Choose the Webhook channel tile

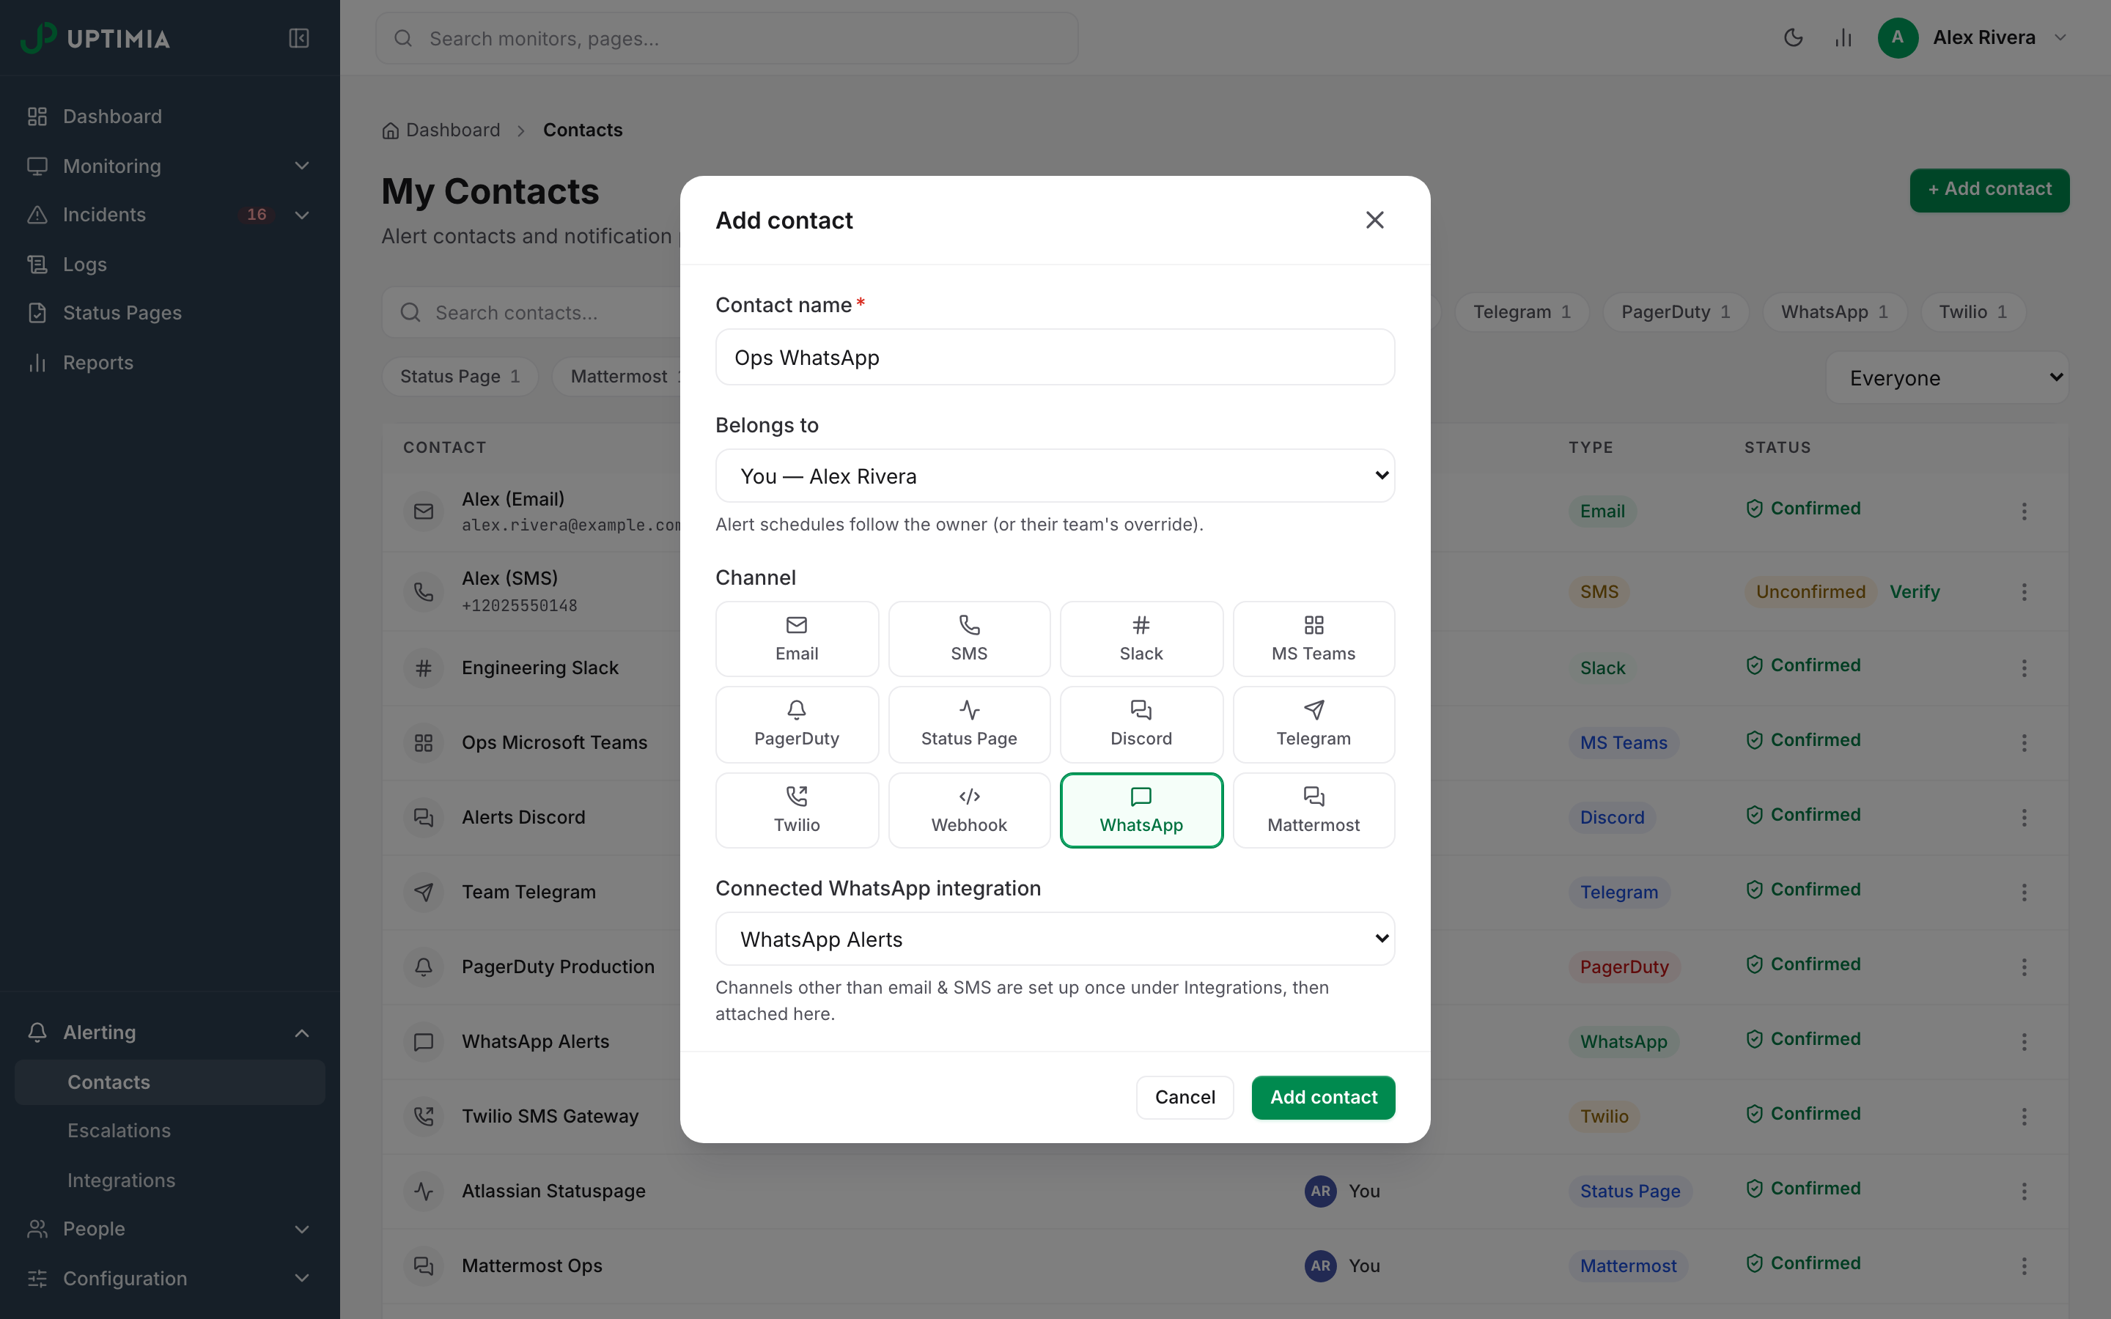click(x=969, y=810)
